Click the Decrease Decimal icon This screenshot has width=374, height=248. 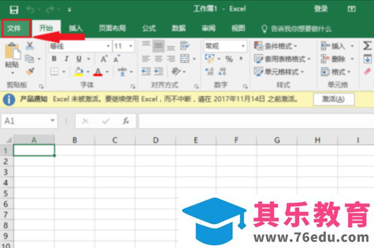click(222, 71)
